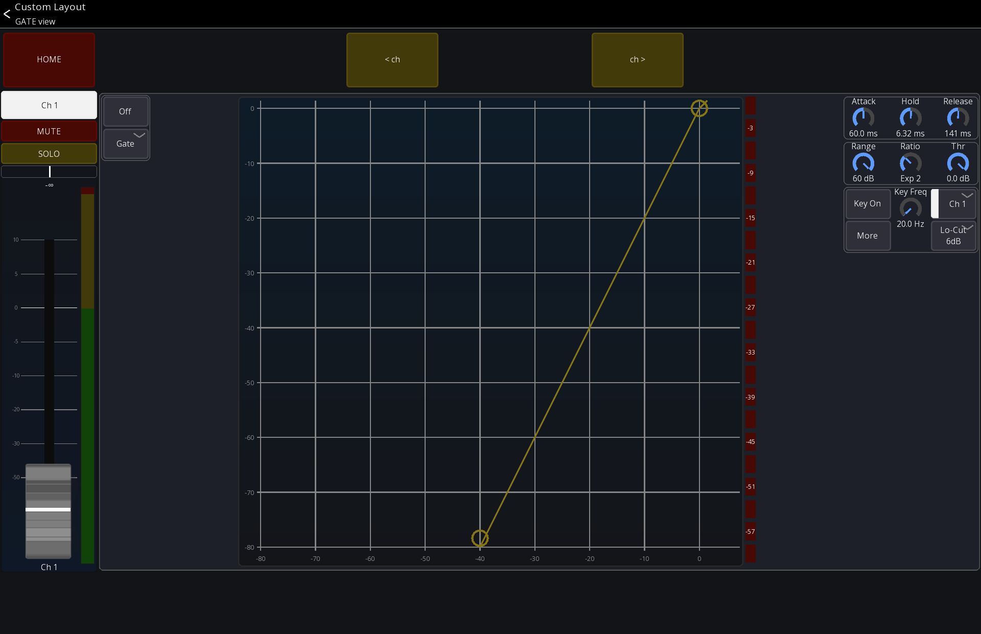Screen dimensions: 981x634
Task: Click the GATE view subtitle text
Action: [35, 21]
